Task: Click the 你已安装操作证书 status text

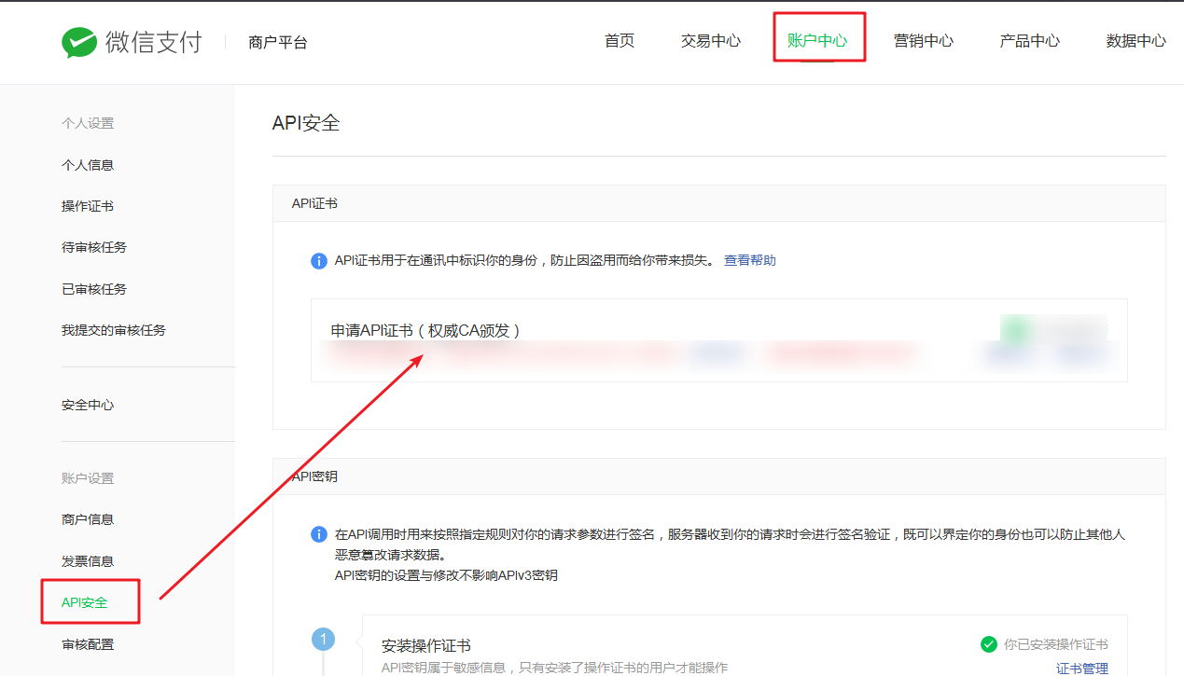Action: [x=1056, y=644]
